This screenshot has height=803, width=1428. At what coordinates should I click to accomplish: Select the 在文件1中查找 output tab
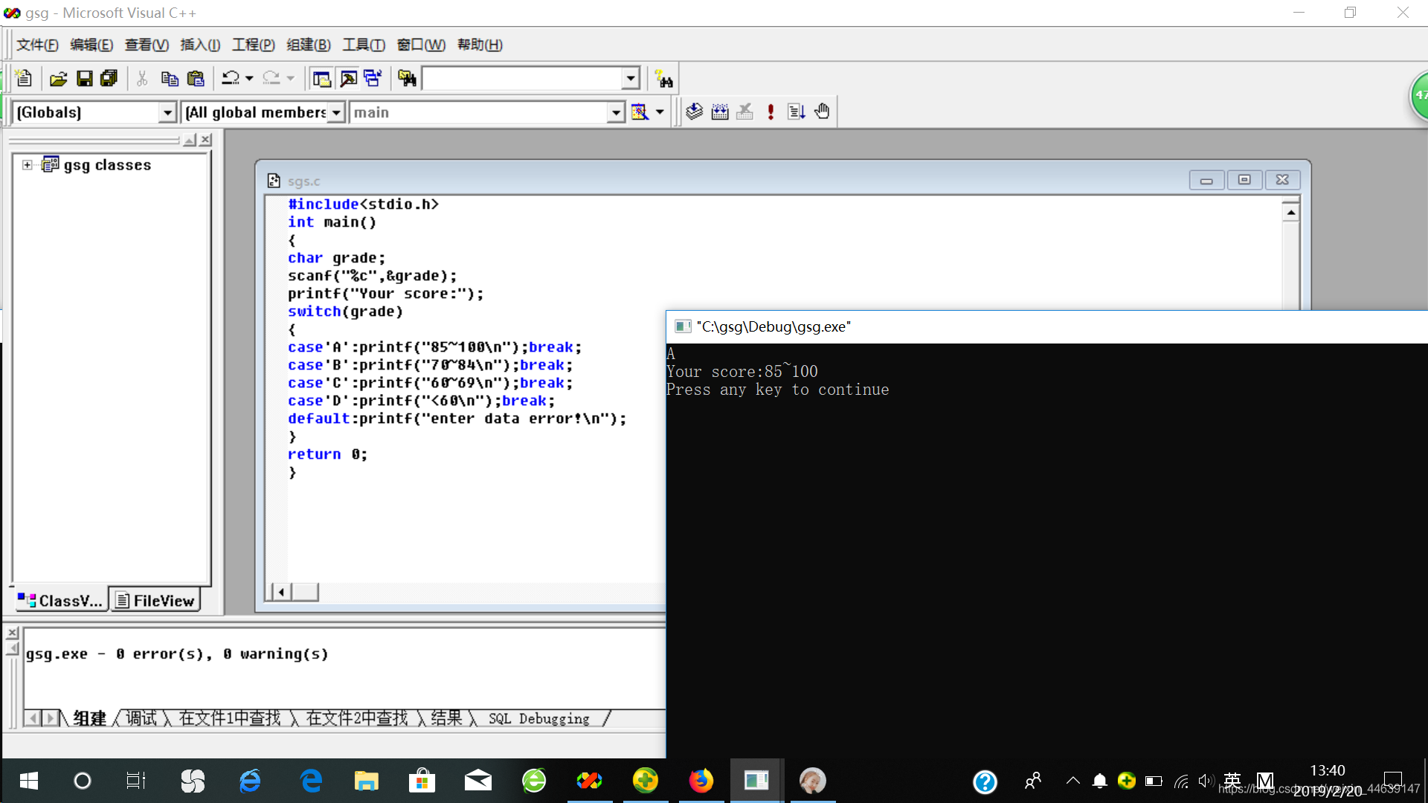coord(230,718)
